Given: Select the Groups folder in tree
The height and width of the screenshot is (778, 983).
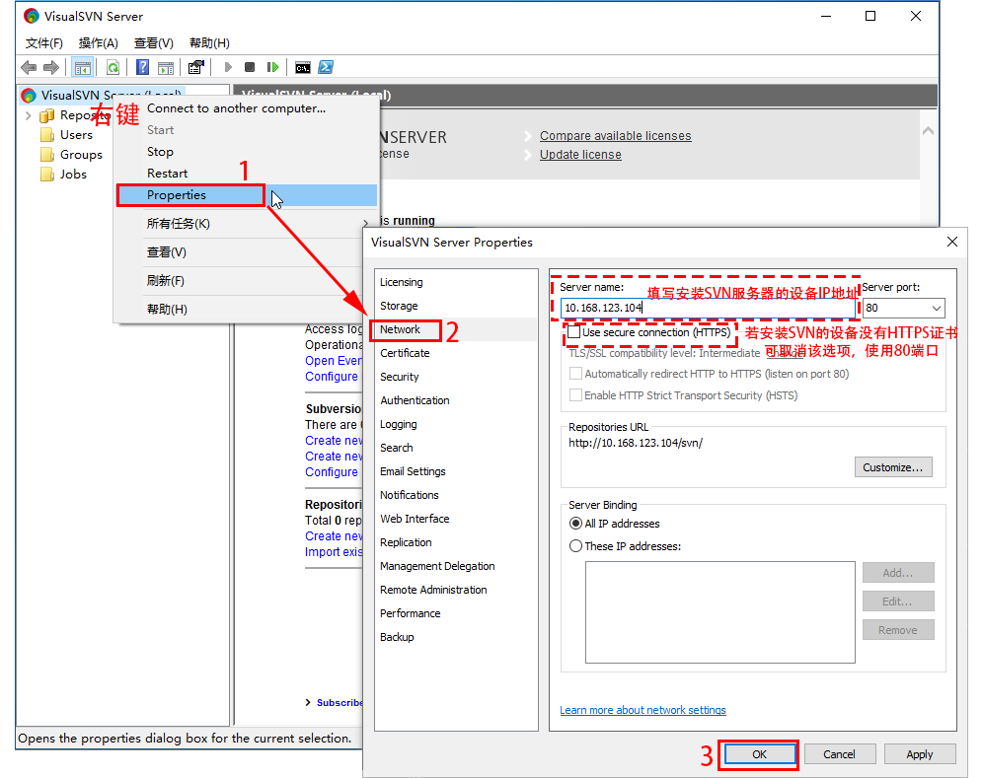Looking at the screenshot, I should point(81,155).
